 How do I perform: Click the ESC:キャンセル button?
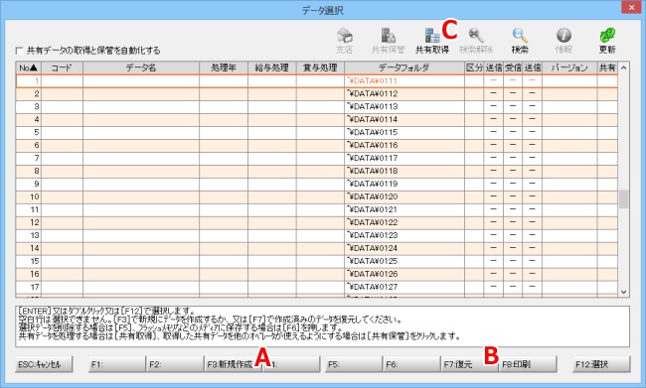[x=44, y=364]
